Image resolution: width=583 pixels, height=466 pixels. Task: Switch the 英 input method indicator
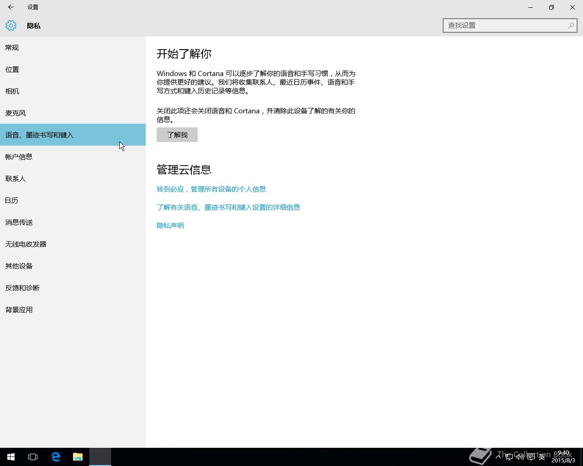542,457
